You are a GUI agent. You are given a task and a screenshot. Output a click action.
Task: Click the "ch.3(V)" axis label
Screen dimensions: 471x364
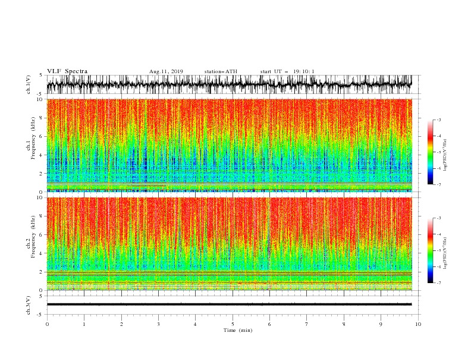29,305
